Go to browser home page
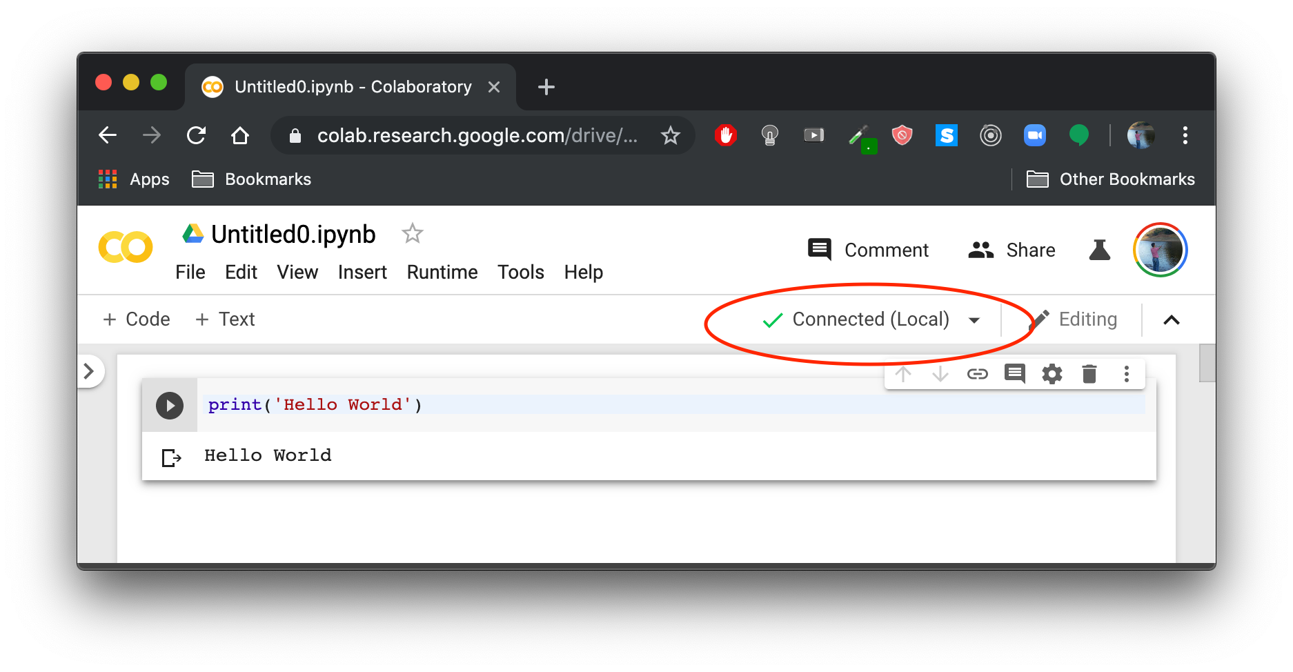1293x672 pixels. pos(240,135)
